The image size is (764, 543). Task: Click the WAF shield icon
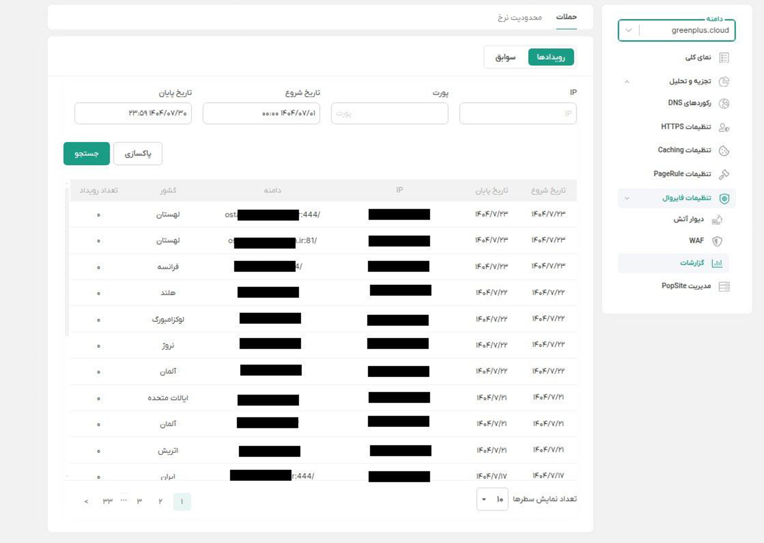click(717, 241)
